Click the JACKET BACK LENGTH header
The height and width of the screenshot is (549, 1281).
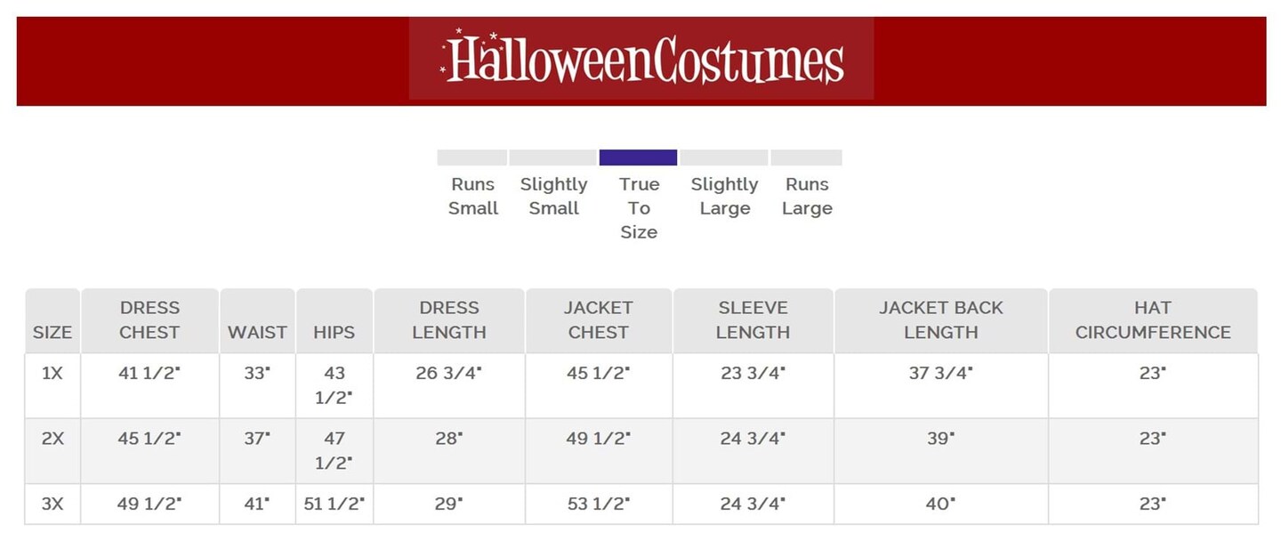[940, 320]
